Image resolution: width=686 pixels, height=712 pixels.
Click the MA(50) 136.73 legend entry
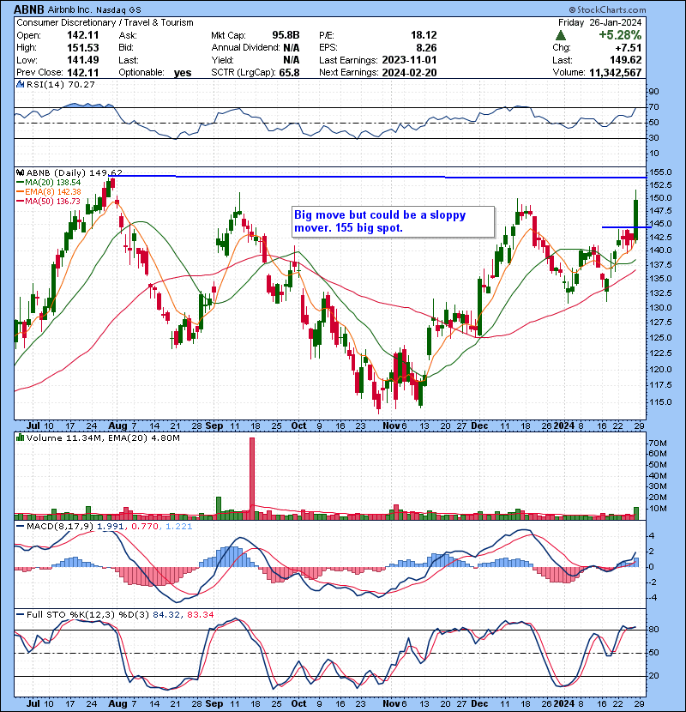tap(49, 202)
